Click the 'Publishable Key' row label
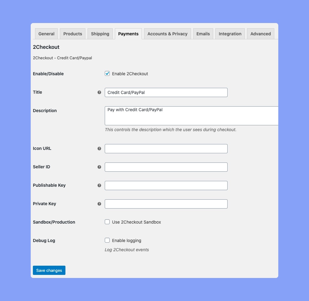The height and width of the screenshot is (301, 309). tap(49, 185)
